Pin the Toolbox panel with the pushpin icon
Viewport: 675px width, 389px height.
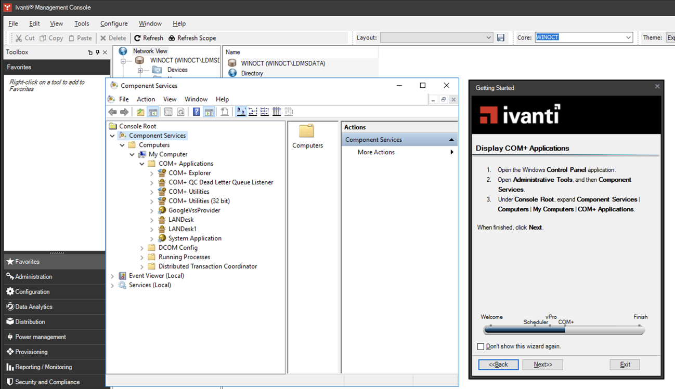pyautogui.click(x=98, y=52)
